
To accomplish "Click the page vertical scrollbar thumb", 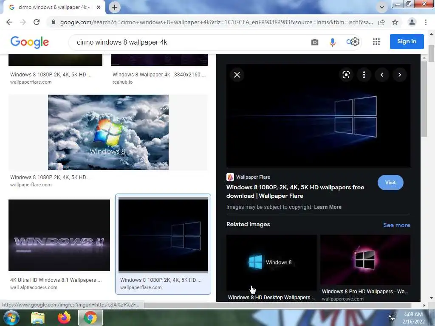I will coord(432,53).
